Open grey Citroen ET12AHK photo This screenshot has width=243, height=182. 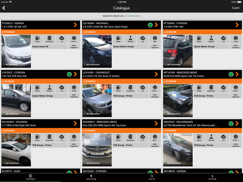click(x=178, y=51)
